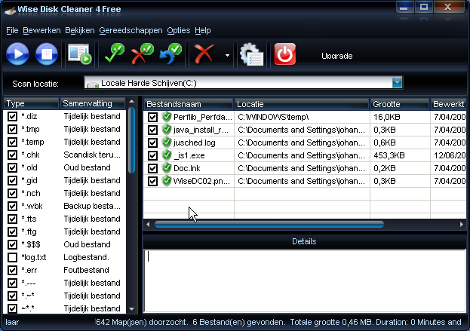
Task: Uncheck the jusched.log file checkbox
Action: pyautogui.click(x=152, y=143)
